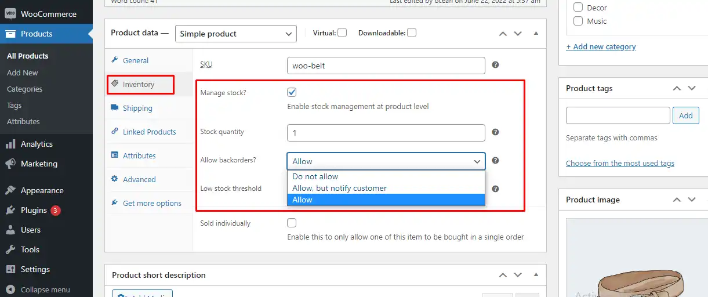Viewport: 708px width, 297px height.
Task: Move Product image panel up
Action: (x=677, y=200)
